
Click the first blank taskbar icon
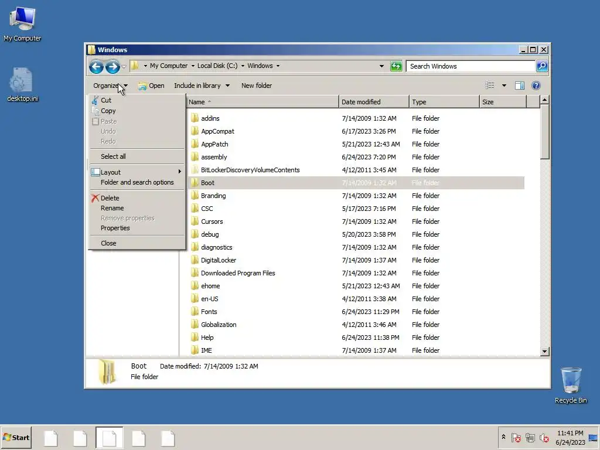pyautogui.click(x=51, y=438)
